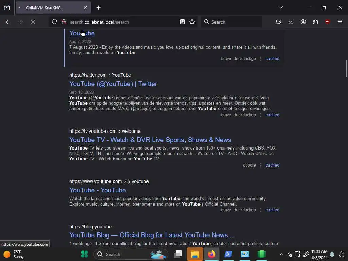Viewport: 348px width, 261px height.
Task: Focus the Firefox Search box
Action: pos(231,22)
